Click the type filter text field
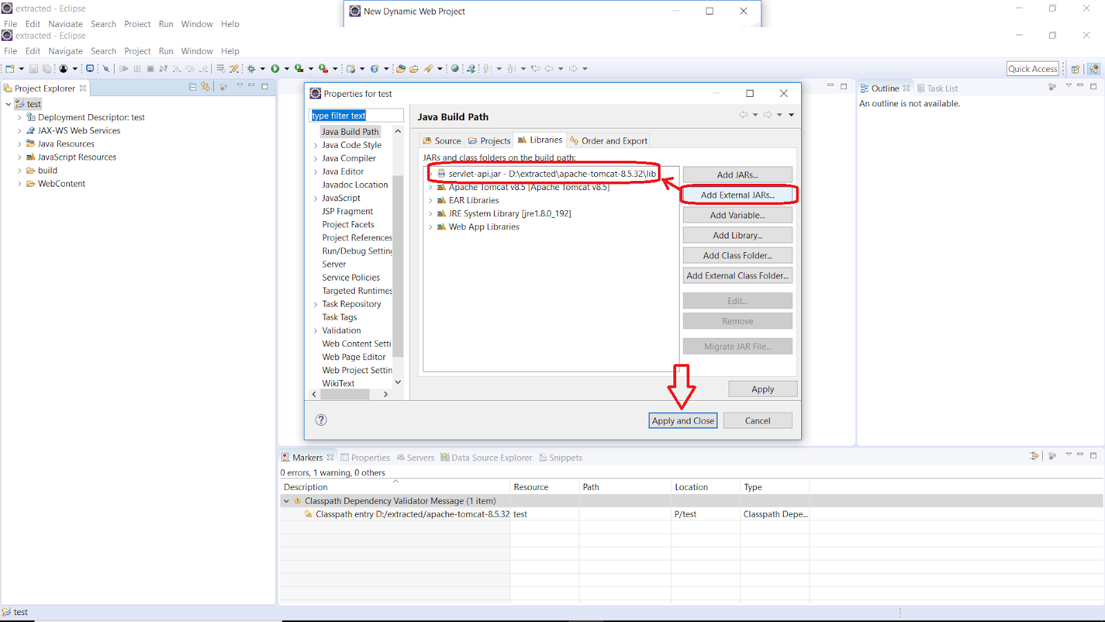This screenshot has width=1105, height=622. 356,115
